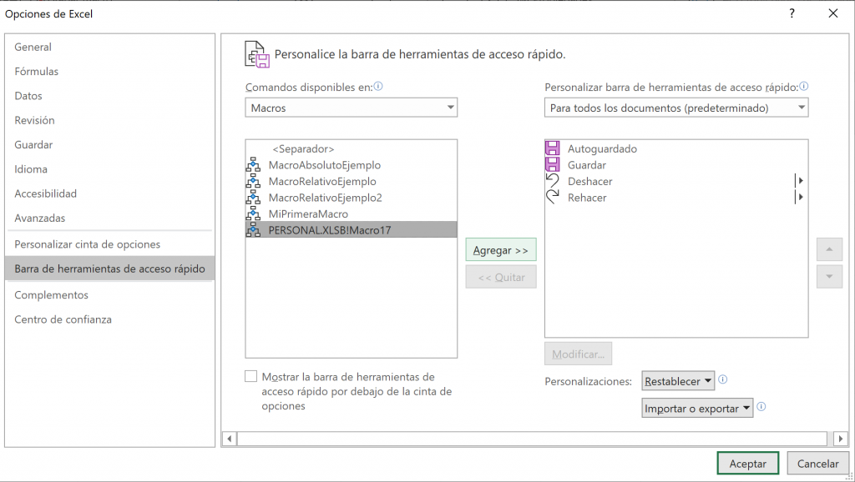Expand the Deshacer submenu arrow
This screenshot has height=482, width=855.
pos(800,181)
